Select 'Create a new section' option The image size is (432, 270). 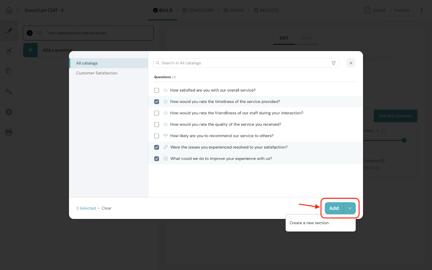click(309, 223)
